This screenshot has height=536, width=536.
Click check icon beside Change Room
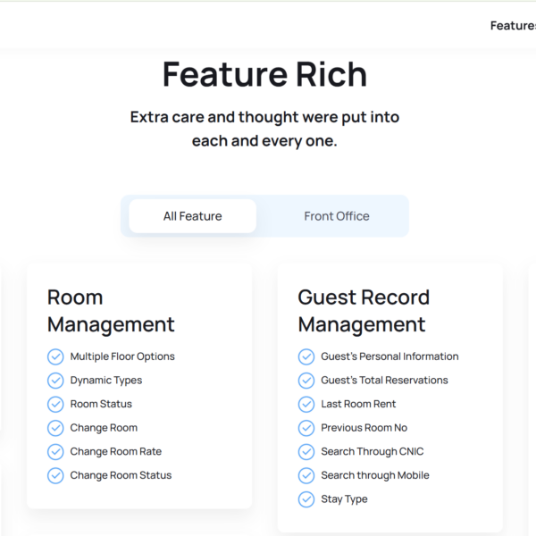(x=55, y=428)
